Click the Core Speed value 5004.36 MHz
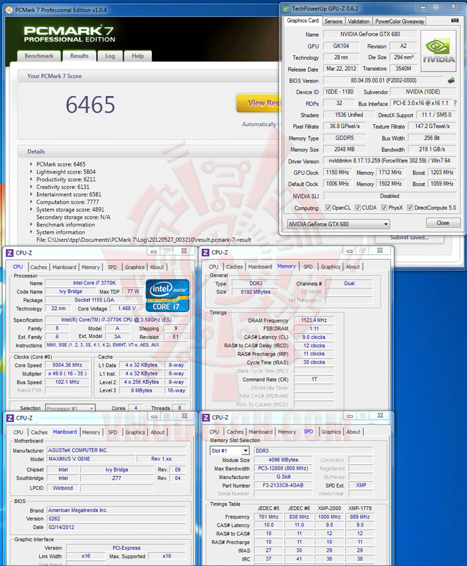The image size is (467, 566). [x=67, y=365]
